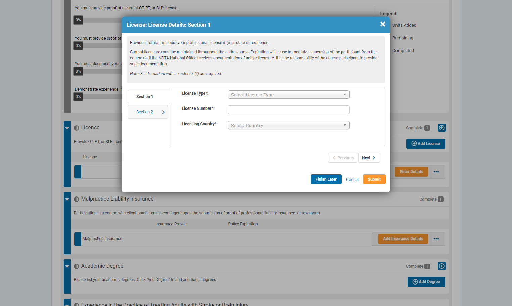
Task: Click the Finish Later button
Action: click(326, 179)
